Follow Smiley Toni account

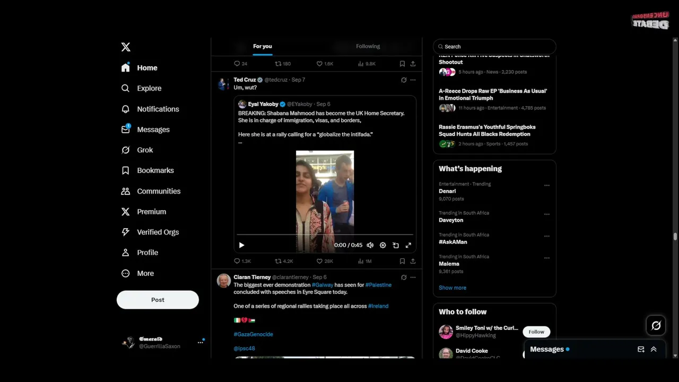pyautogui.click(x=536, y=332)
